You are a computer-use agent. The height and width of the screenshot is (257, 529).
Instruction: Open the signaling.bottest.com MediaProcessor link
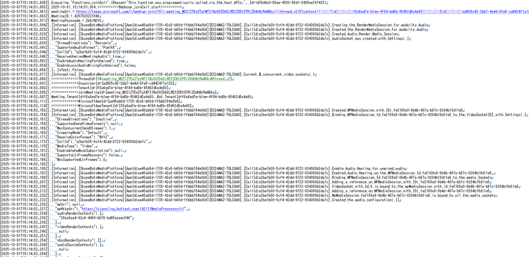[x=133, y=209]
